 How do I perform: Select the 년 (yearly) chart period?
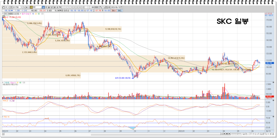tap(52, 7)
